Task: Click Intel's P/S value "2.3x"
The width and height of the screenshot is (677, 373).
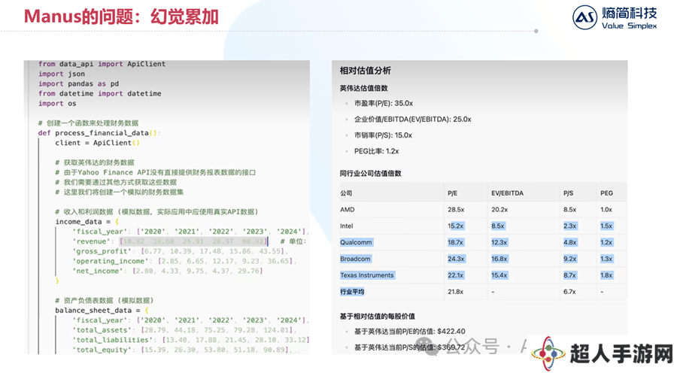Action: point(569,226)
